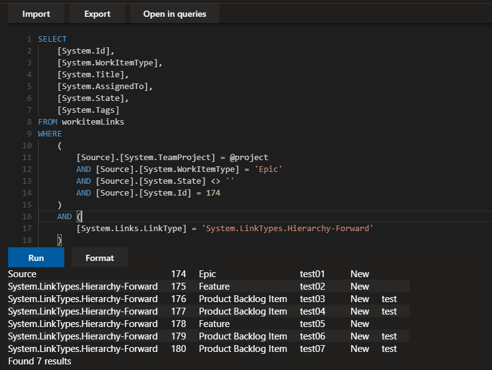Click @project on line 11
Screen dimensions: 492x370
pyautogui.click(x=249, y=158)
